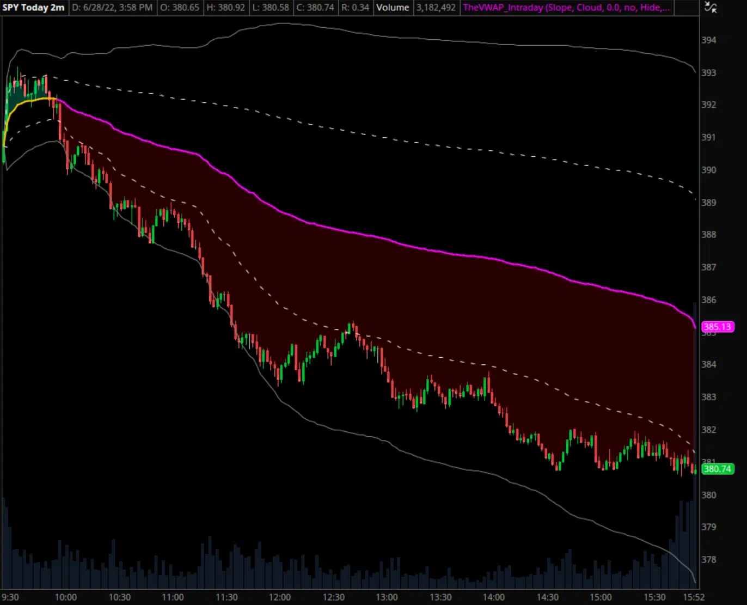This screenshot has height=605, width=747.
Task: Click the 380 price axis label
Action: tap(709, 494)
